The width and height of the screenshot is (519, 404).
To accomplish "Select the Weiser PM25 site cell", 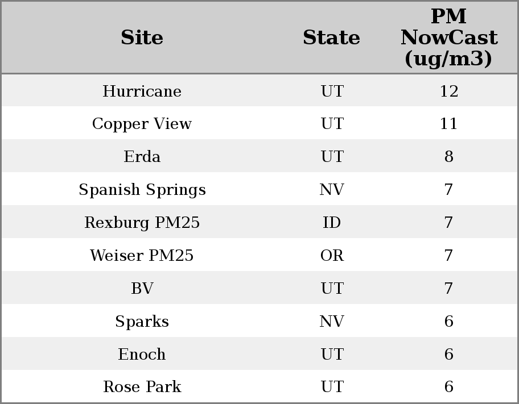I will 142,256.
